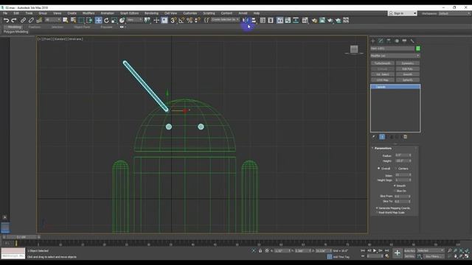
Task: Collapse the Parameters rollout
Action: tap(383, 148)
